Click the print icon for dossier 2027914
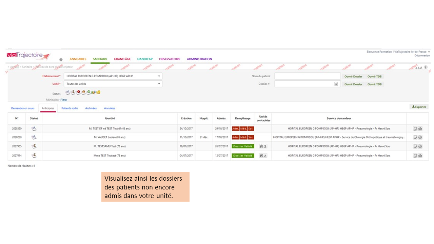The height and width of the screenshot is (244, 434). point(420,156)
